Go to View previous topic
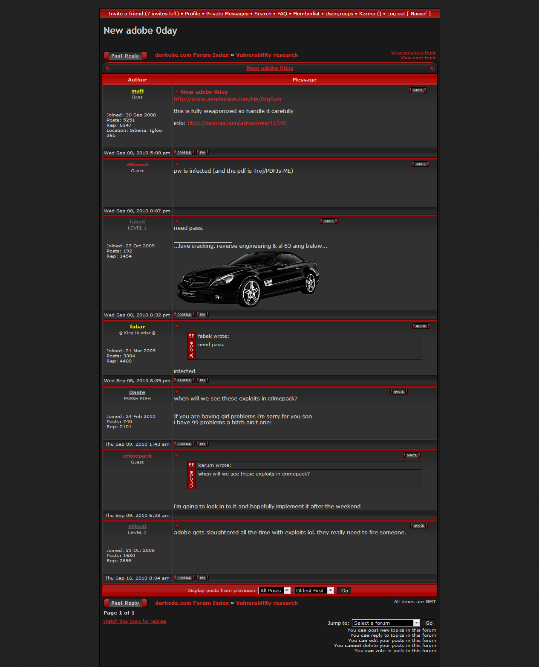This screenshot has width=539, height=667. [x=413, y=53]
